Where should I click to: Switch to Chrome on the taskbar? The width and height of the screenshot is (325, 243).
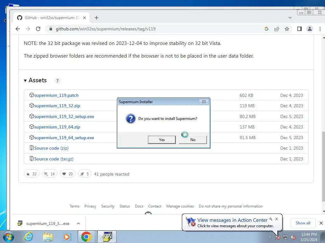(86, 237)
